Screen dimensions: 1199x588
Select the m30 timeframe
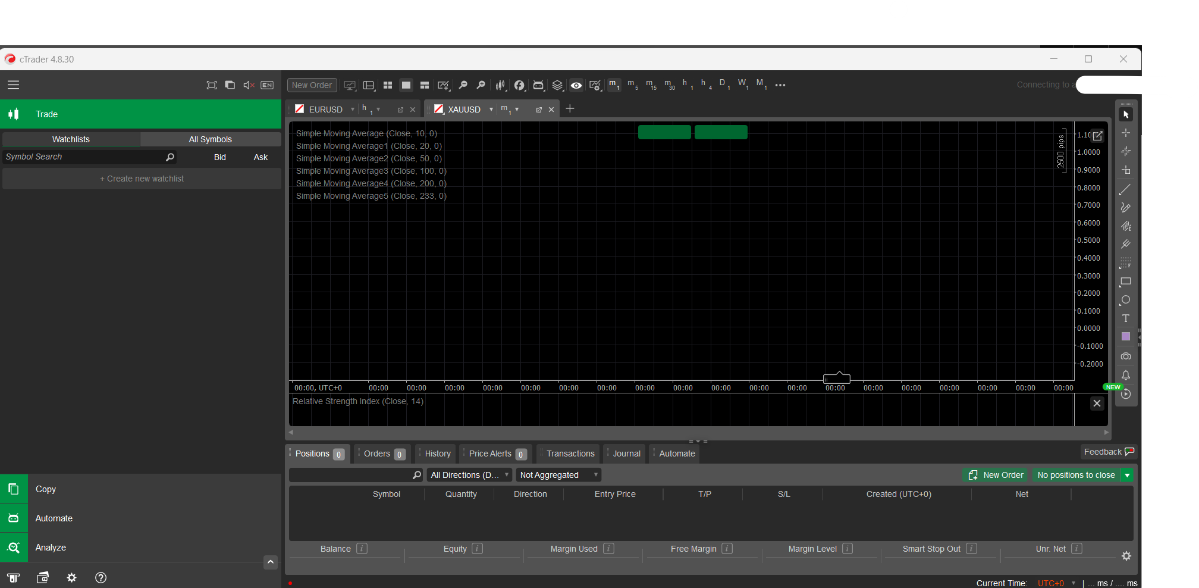click(670, 85)
